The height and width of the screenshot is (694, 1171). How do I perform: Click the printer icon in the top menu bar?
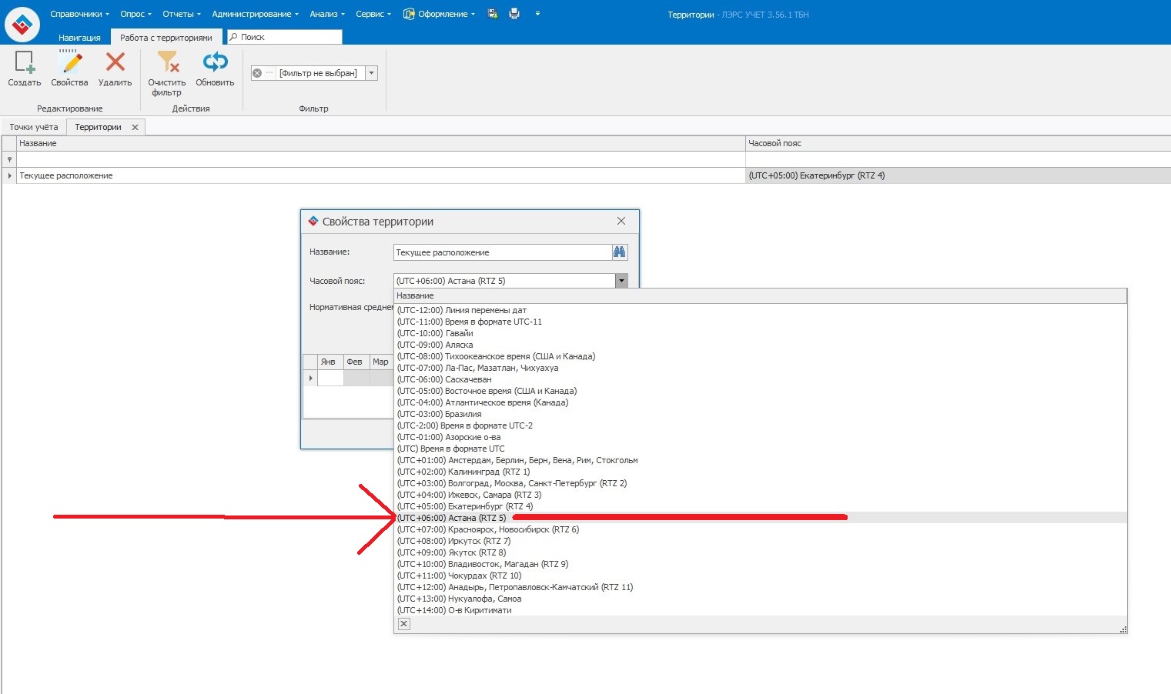click(x=514, y=14)
